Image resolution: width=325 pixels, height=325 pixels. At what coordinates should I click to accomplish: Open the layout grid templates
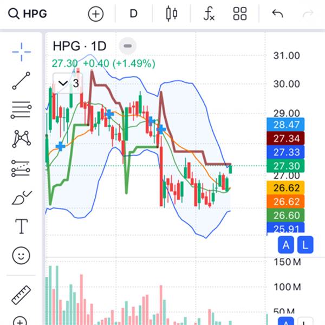(x=240, y=14)
